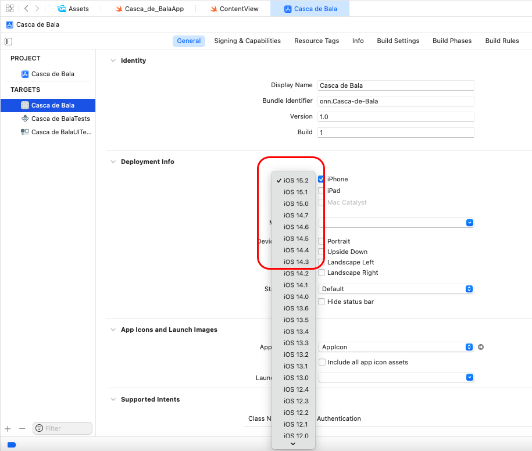Click the back navigation arrow
The width and height of the screenshot is (532, 451).
tap(26, 8)
